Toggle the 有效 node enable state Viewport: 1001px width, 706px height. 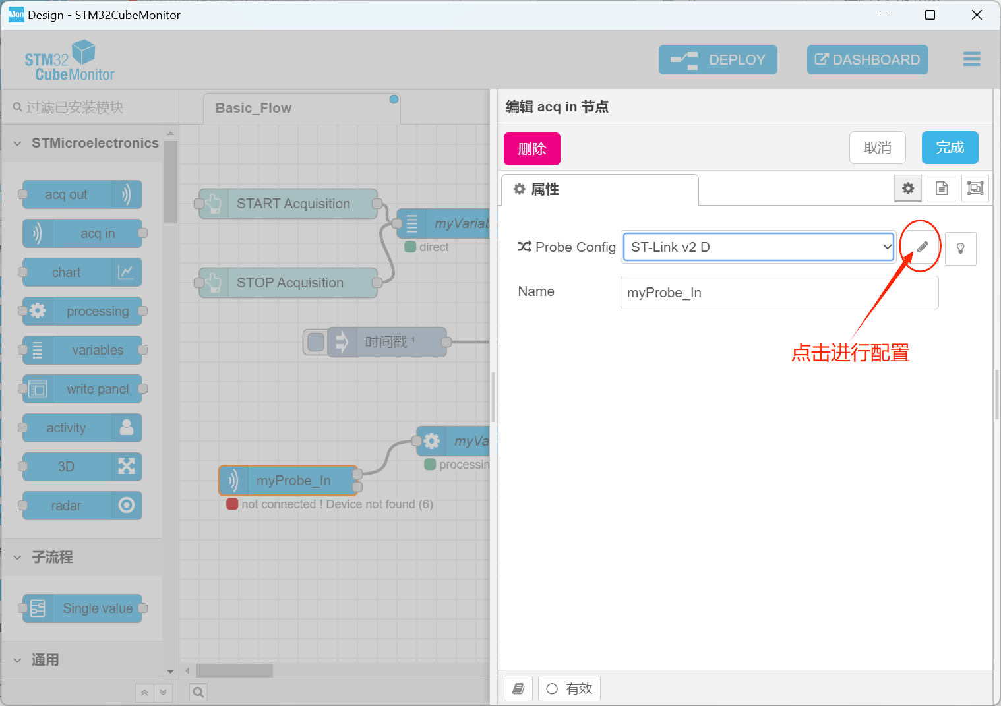pos(569,688)
